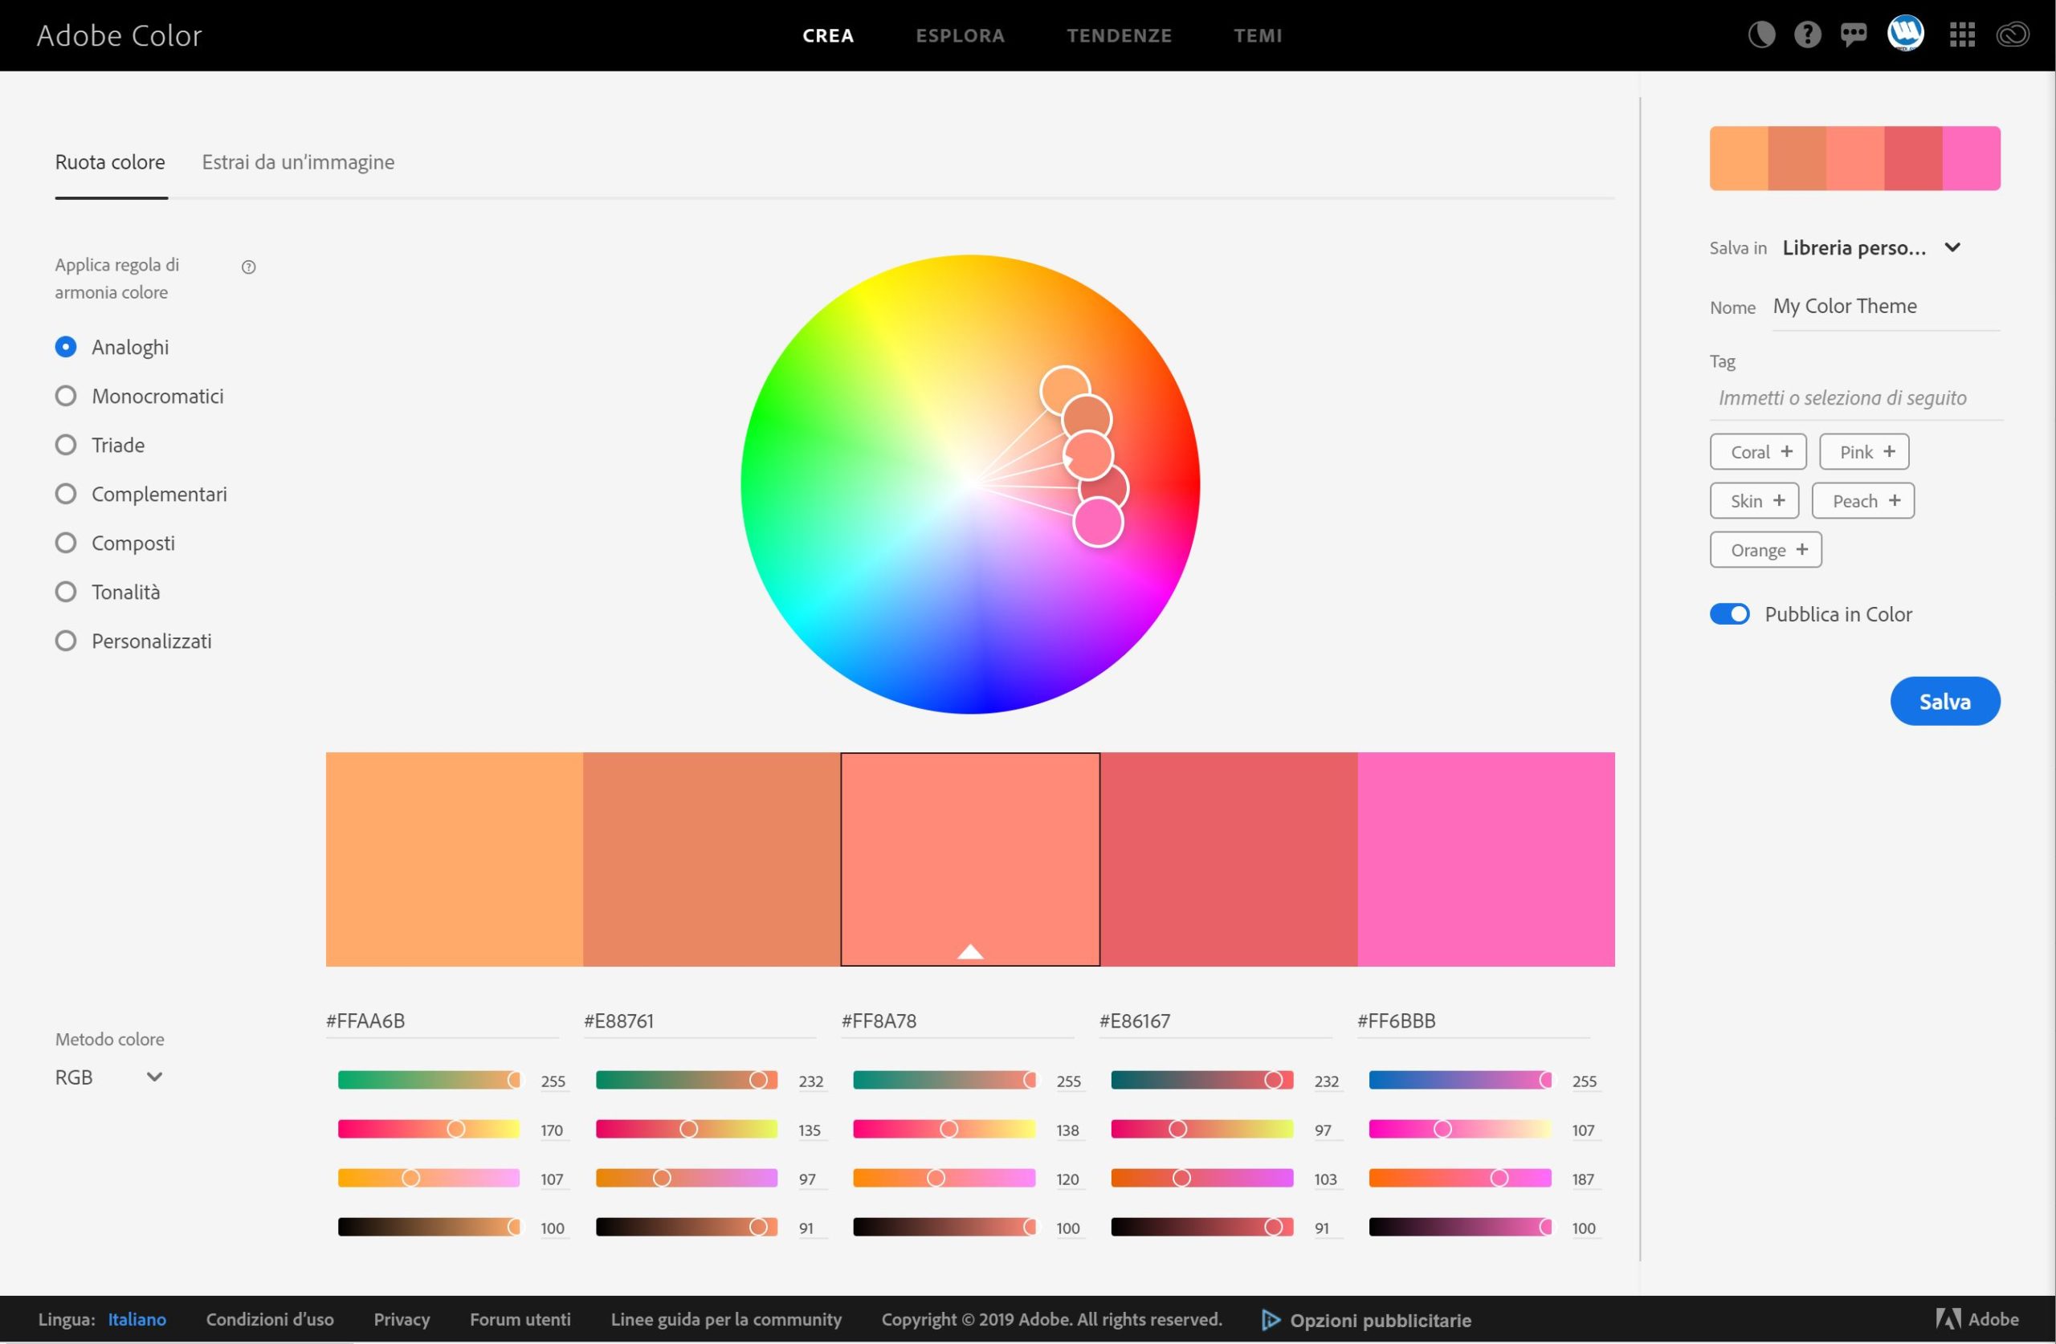Open the Forum utenti link
The width and height of the screenshot is (2056, 1344).
point(520,1319)
